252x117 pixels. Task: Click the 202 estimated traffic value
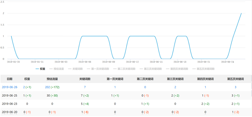tap(48, 87)
